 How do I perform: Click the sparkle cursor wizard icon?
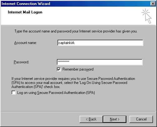point(146,16)
